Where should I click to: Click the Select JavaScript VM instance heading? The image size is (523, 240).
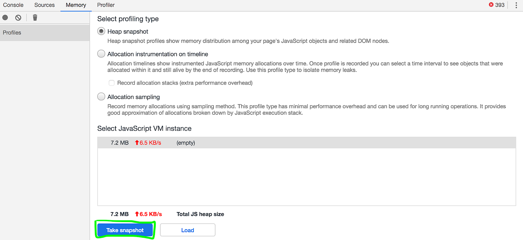[x=144, y=128]
